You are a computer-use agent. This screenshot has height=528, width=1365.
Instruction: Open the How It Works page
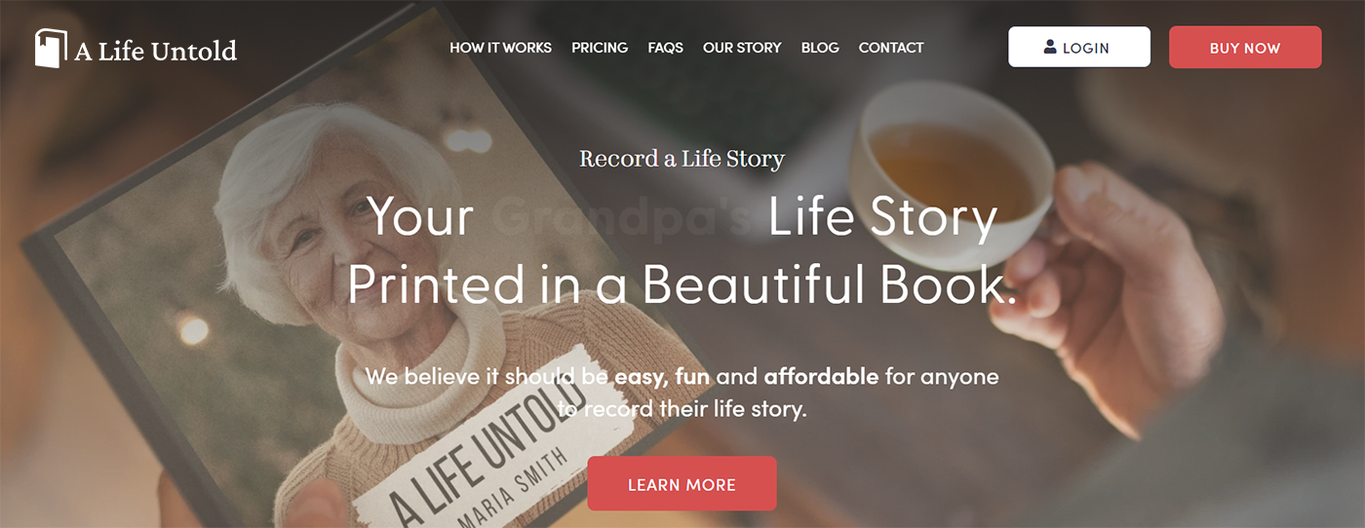tap(500, 47)
